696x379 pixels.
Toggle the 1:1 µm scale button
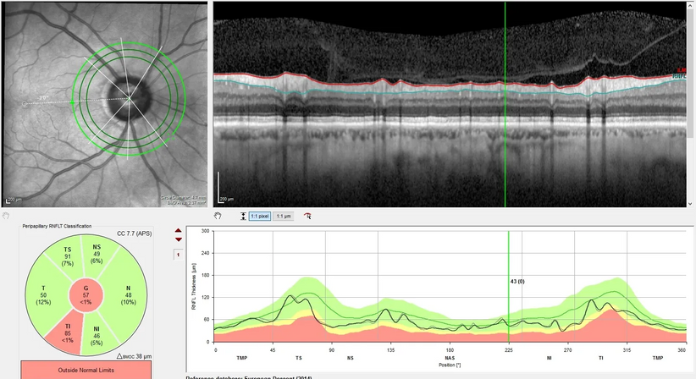285,217
